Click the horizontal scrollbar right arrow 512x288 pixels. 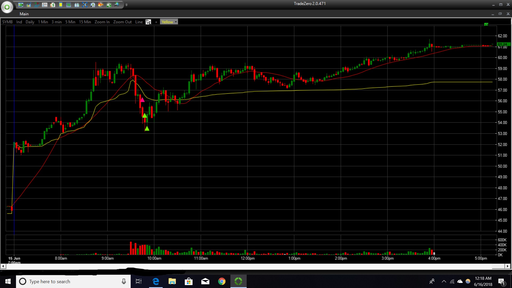pyautogui.click(x=507, y=266)
